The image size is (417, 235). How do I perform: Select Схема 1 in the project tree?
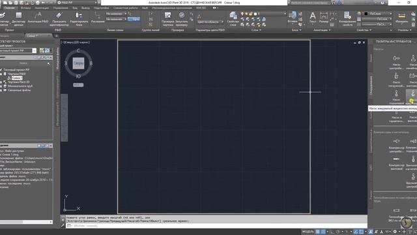coord(17,78)
